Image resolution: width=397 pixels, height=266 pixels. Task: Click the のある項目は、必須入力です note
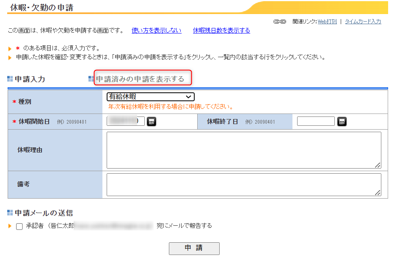(x=61, y=48)
